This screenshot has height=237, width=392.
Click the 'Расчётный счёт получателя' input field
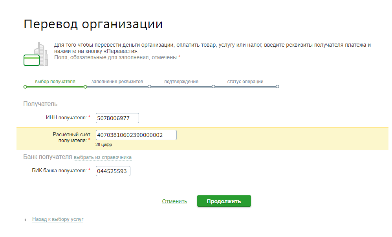coord(136,135)
